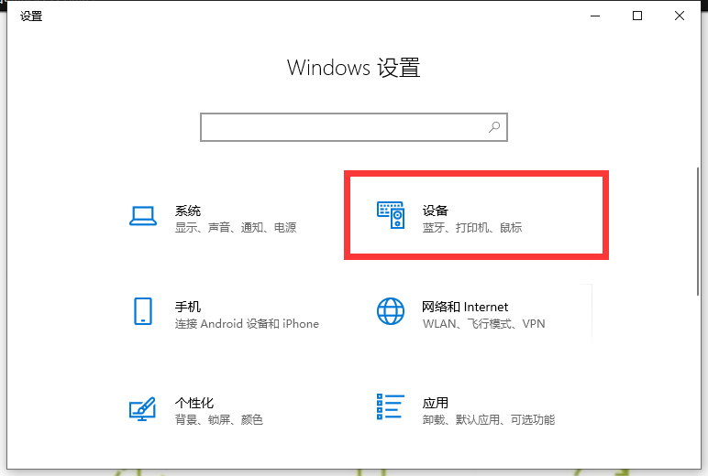Screen dimensions: 708x476
Task: Open the 个性化 settings title
Action: (194, 403)
